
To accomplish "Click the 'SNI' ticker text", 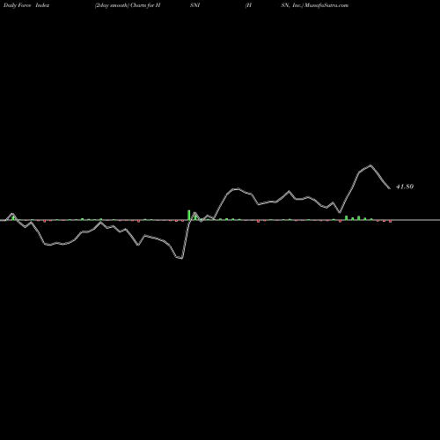I will [x=194, y=5].
